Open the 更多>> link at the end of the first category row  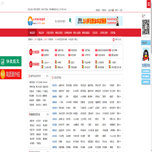pyautogui.click(x=119, y=85)
